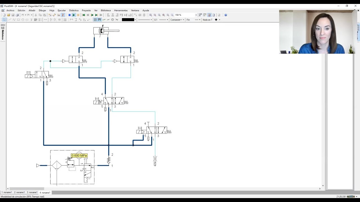Select the insert image tool

point(35,20)
